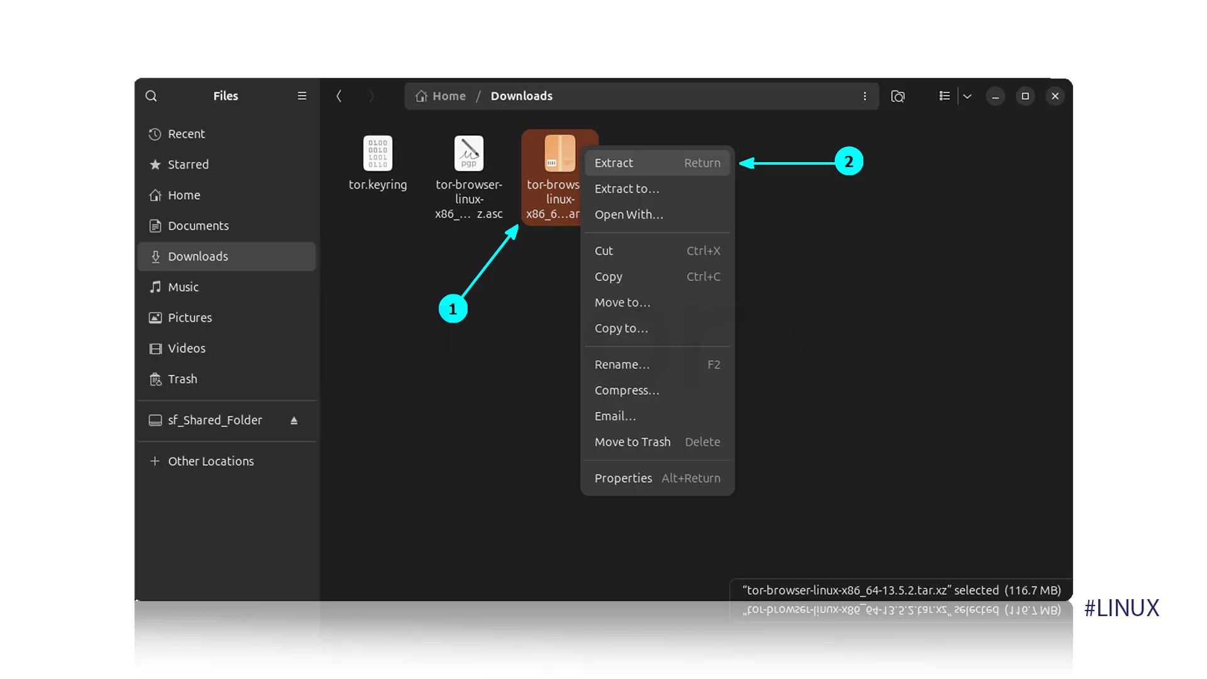Expand the view options dropdown arrow
1207x679 pixels.
(967, 96)
